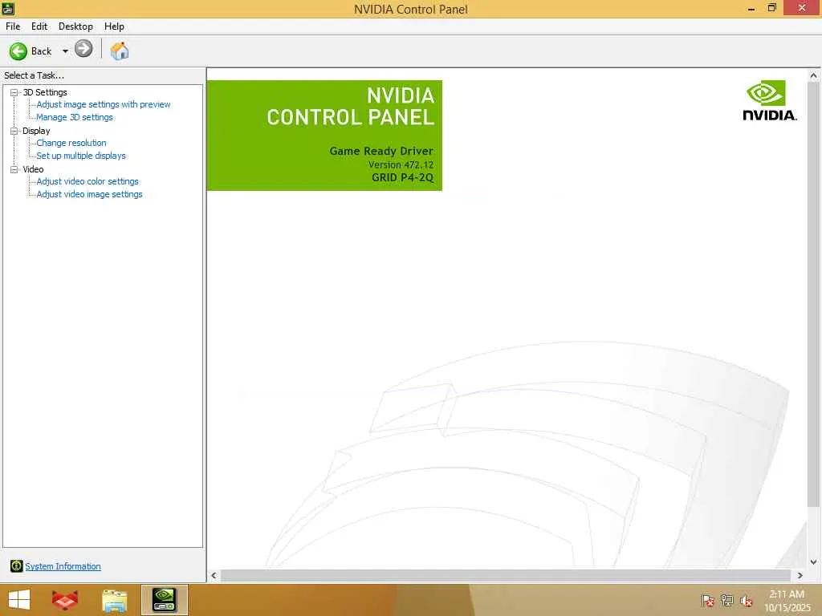Click the NVIDIA Control Panel title bar icon
Viewport: 822px width, 616px height.
8,8
